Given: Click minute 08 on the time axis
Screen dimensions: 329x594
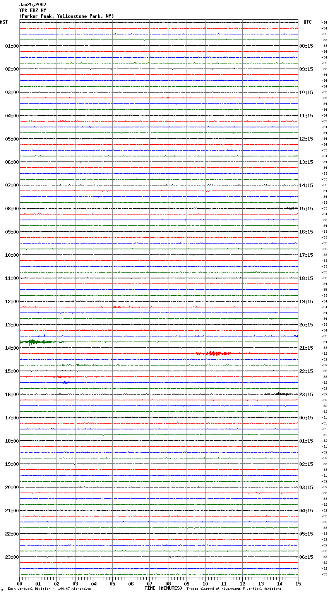Looking at the screenshot, I should click(x=168, y=584).
